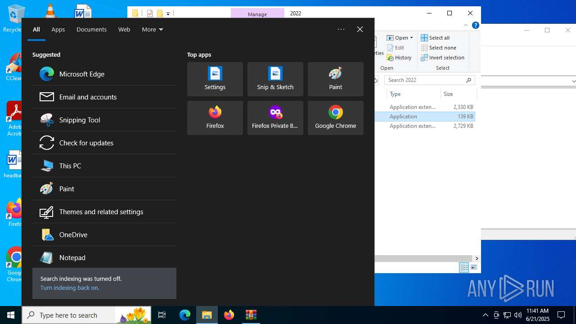Open Firefox Private Browsing tile
The image size is (576, 324).
[x=275, y=118]
